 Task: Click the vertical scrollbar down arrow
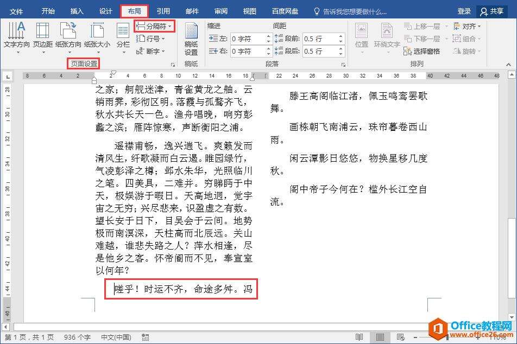[512, 317]
